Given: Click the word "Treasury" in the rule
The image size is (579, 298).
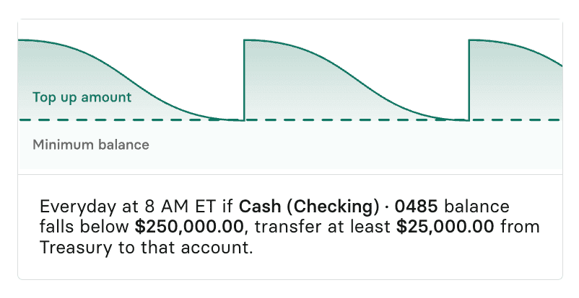Looking at the screenshot, I should pyautogui.click(x=71, y=247).
